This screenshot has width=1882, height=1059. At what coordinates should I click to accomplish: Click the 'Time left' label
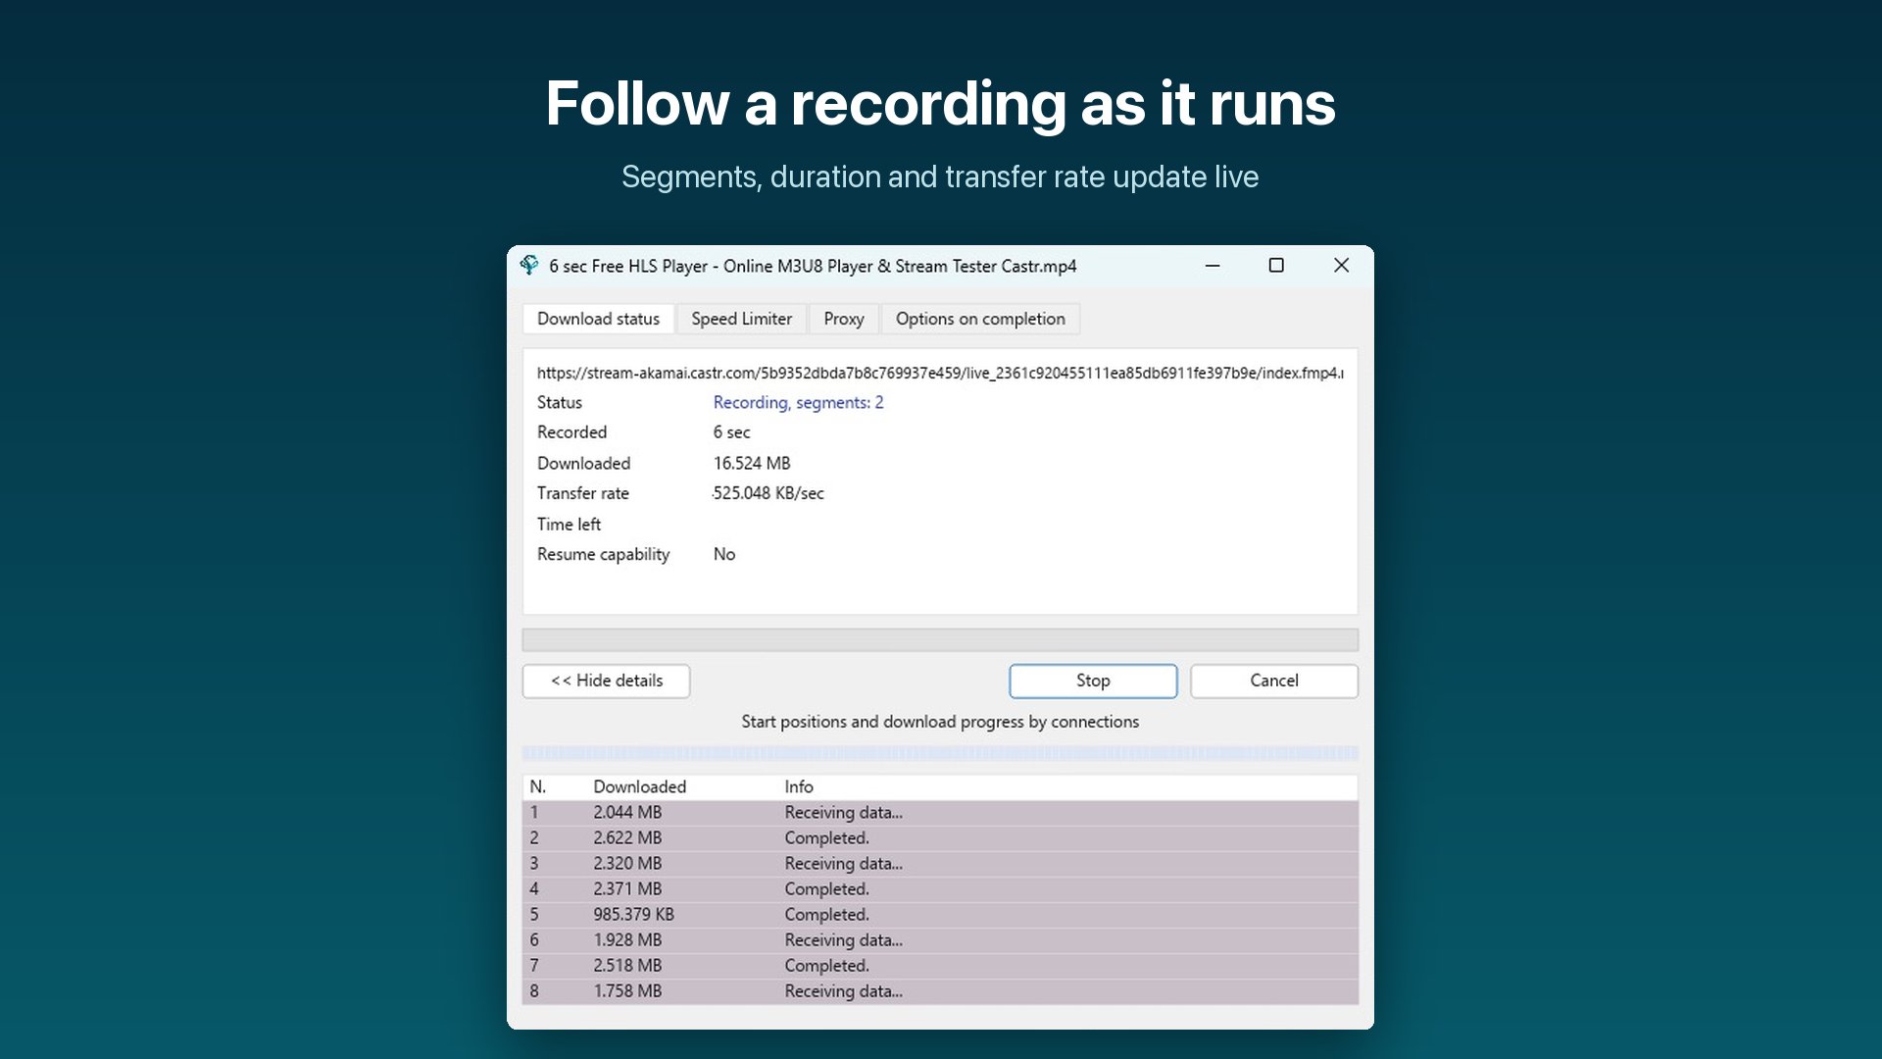click(x=569, y=524)
